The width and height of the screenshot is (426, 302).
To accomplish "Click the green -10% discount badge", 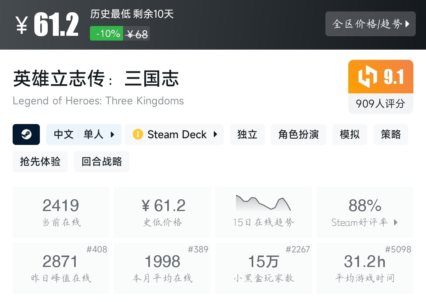I will click(x=106, y=33).
